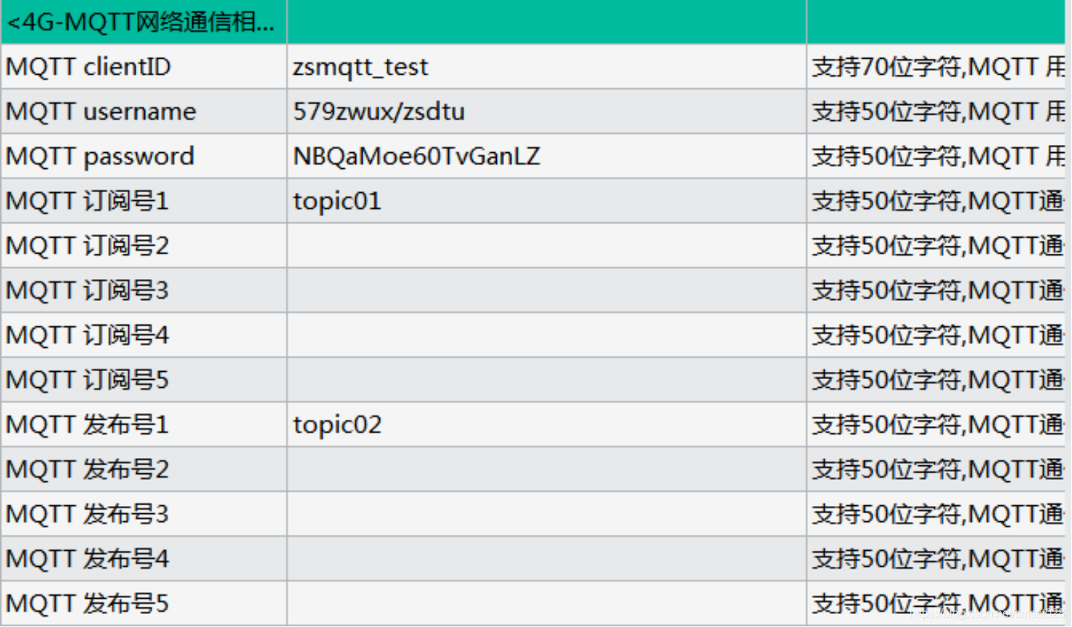This screenshot has width=1072, height=627.
Task: Select the MQTT clientID row label
Action: click(144, 67)
